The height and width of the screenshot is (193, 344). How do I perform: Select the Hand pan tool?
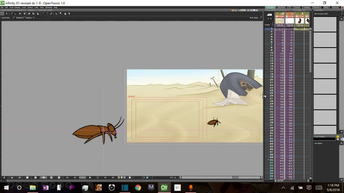(65, 13)
